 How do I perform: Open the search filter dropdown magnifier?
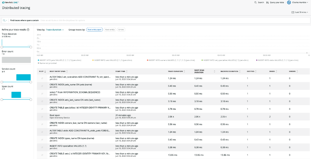tap(5, 20)
